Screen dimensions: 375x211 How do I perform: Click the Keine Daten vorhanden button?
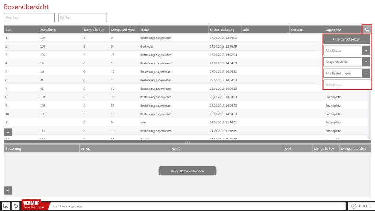(x=187, y=171)
